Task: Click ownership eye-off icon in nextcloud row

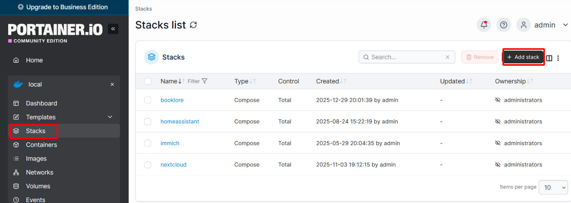Action: [x=498, y=165]
